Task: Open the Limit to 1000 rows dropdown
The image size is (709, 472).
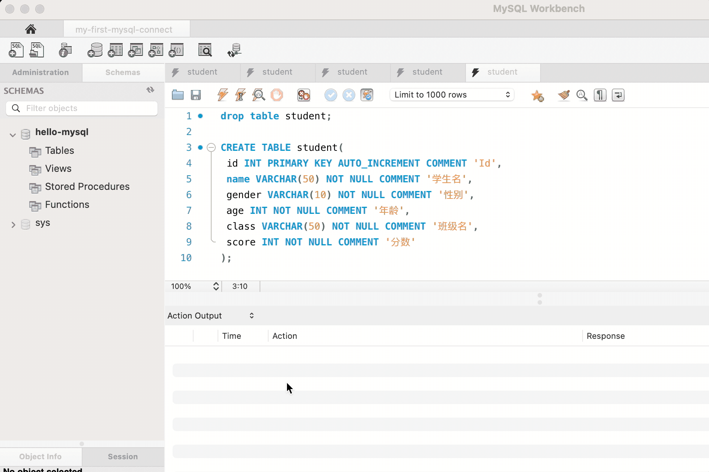Action: coord(452,95)
